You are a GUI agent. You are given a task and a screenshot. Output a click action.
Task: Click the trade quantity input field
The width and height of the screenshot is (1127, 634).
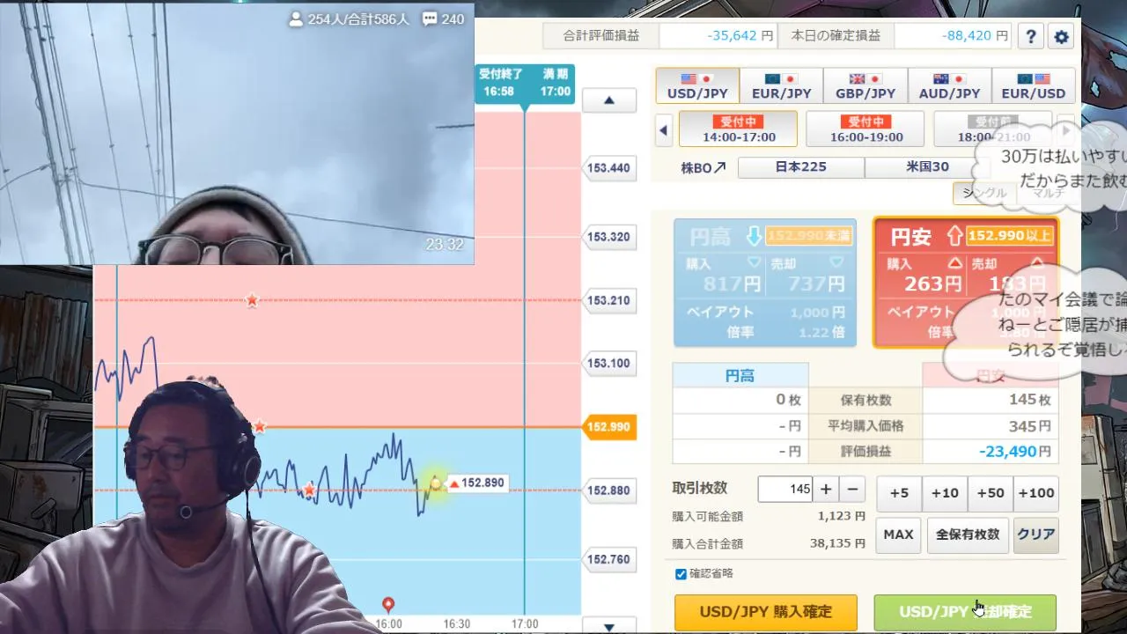pos(784,490)
